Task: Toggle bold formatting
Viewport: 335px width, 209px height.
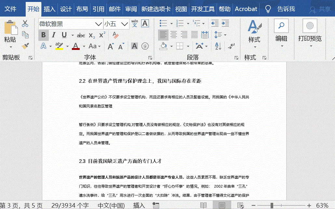Action: pyautogui.click(x=44, y=35)
